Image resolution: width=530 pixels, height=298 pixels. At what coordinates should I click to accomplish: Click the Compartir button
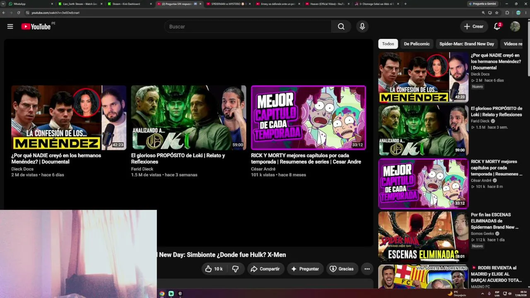point(266,269)
